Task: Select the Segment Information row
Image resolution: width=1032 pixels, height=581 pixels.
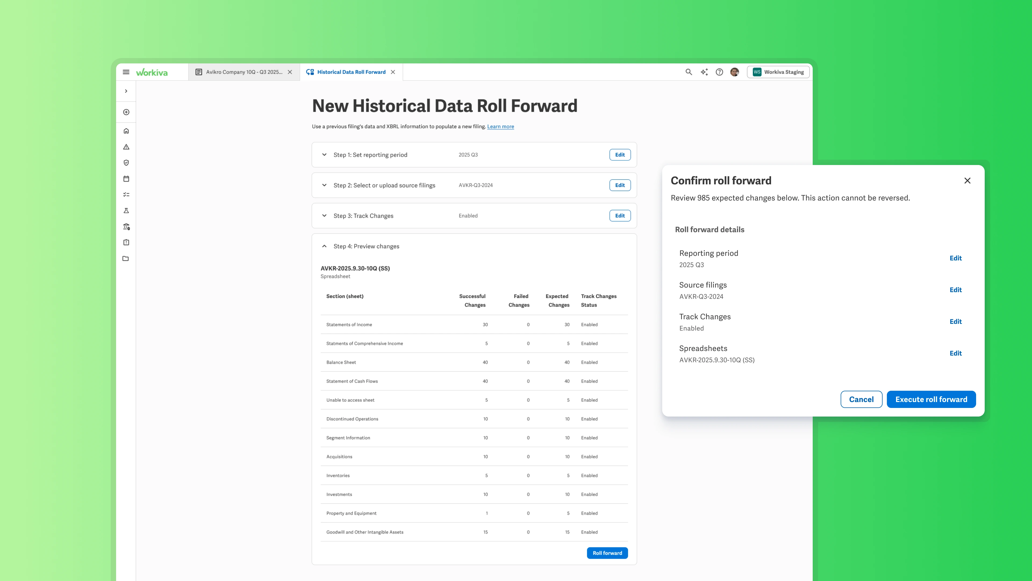Action: [x=474, y=437]
